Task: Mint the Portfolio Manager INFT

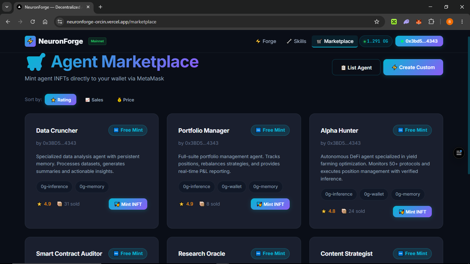Action: (x=270, y=204)
